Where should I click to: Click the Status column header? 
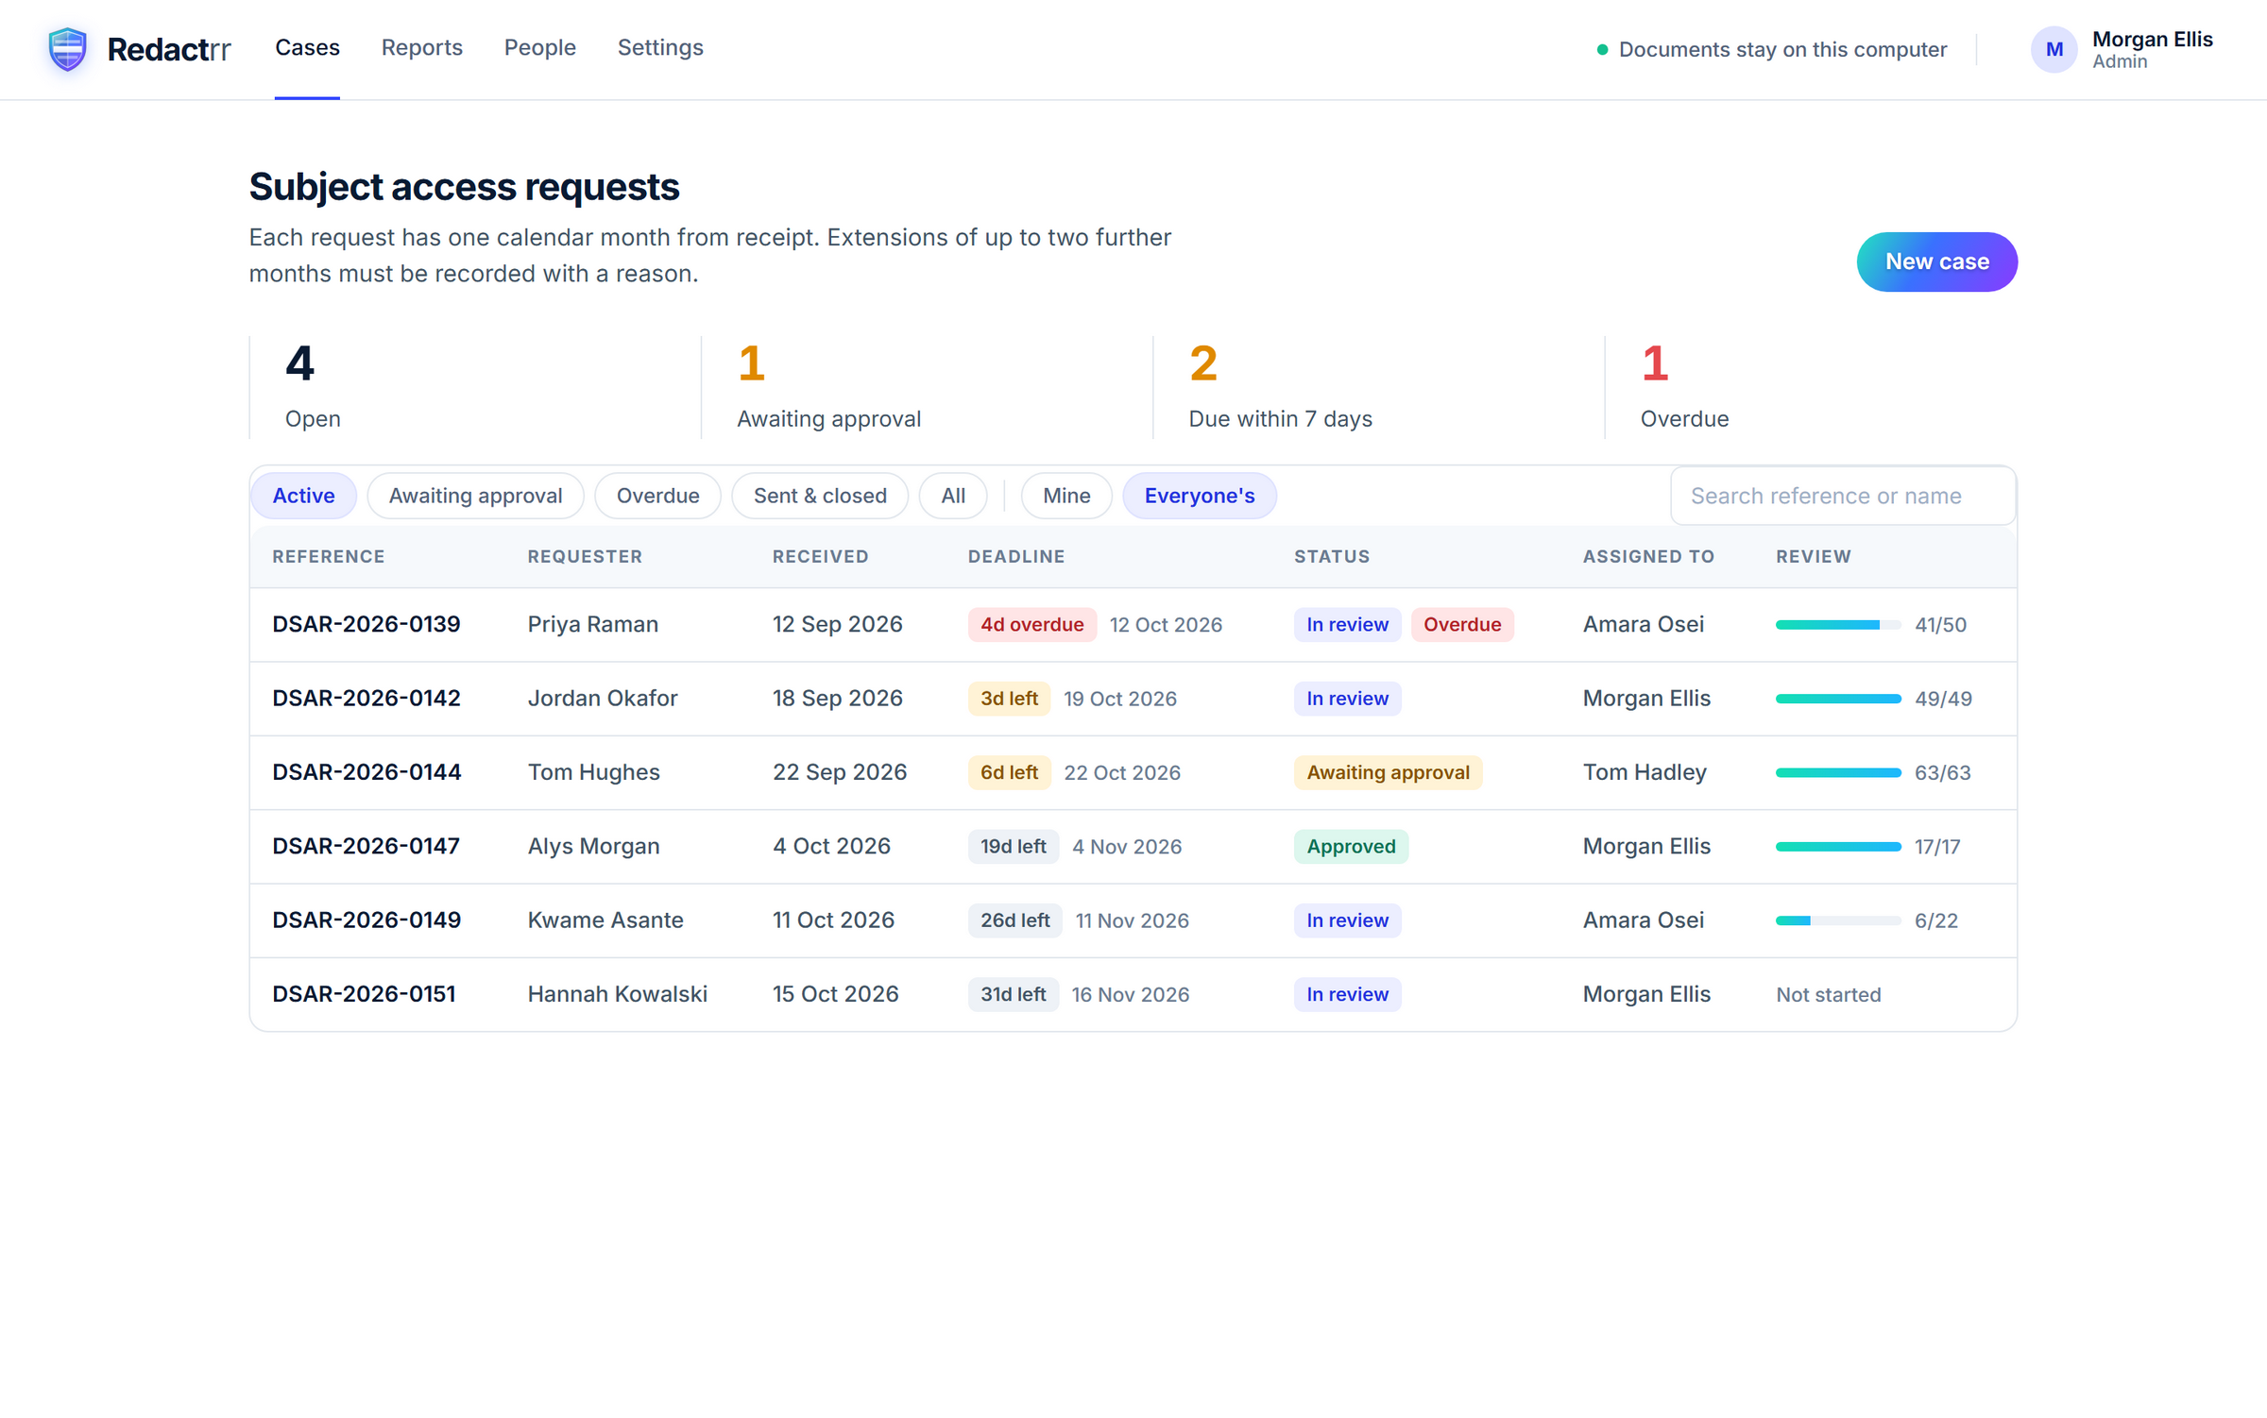pyautogui.click(x=1332, y=556)
